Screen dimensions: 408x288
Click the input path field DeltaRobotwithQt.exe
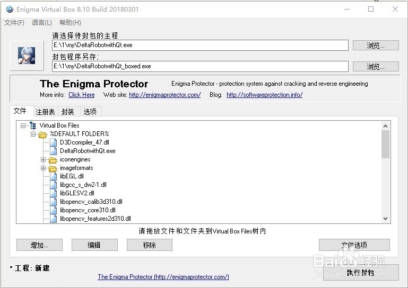point(200,45)
